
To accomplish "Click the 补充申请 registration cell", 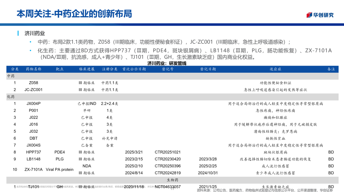I will coord(110,138).
